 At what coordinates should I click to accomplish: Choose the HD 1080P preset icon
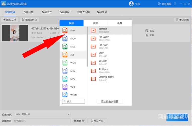coord(93,39)
